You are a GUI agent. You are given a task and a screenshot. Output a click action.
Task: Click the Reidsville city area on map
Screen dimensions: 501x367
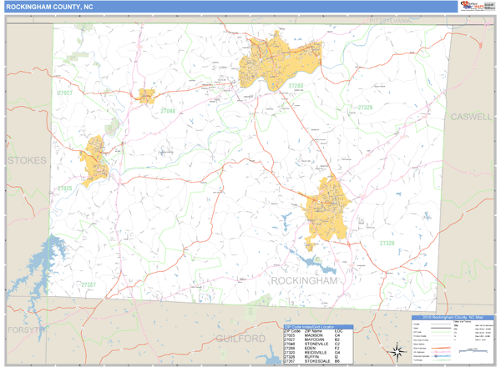click(327, 207)
